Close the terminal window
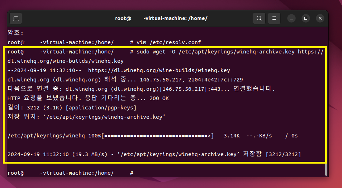Screen dimensions: 342x188 pyautogui.click(x=320, y=18)
